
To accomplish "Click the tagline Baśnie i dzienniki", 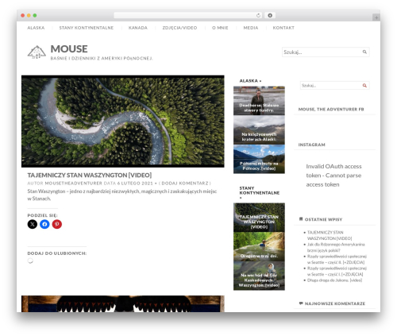I will coord(102,58).
